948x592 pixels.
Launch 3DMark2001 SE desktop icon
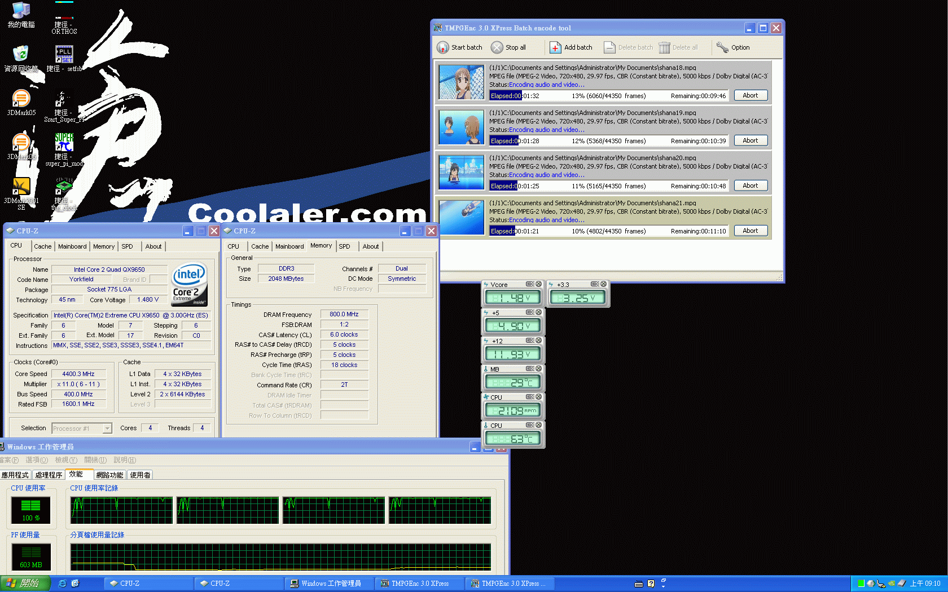tap(21, 194)
